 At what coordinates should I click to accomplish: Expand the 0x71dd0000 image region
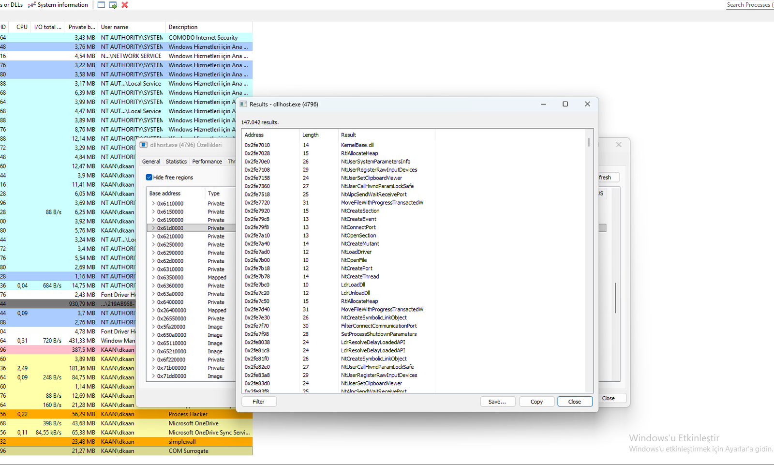(x=153, y=376)
